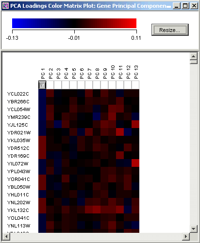Click the vertical scrollbar down arrow
This screenshot has width=200, height=243.
[x=194, y=228]
